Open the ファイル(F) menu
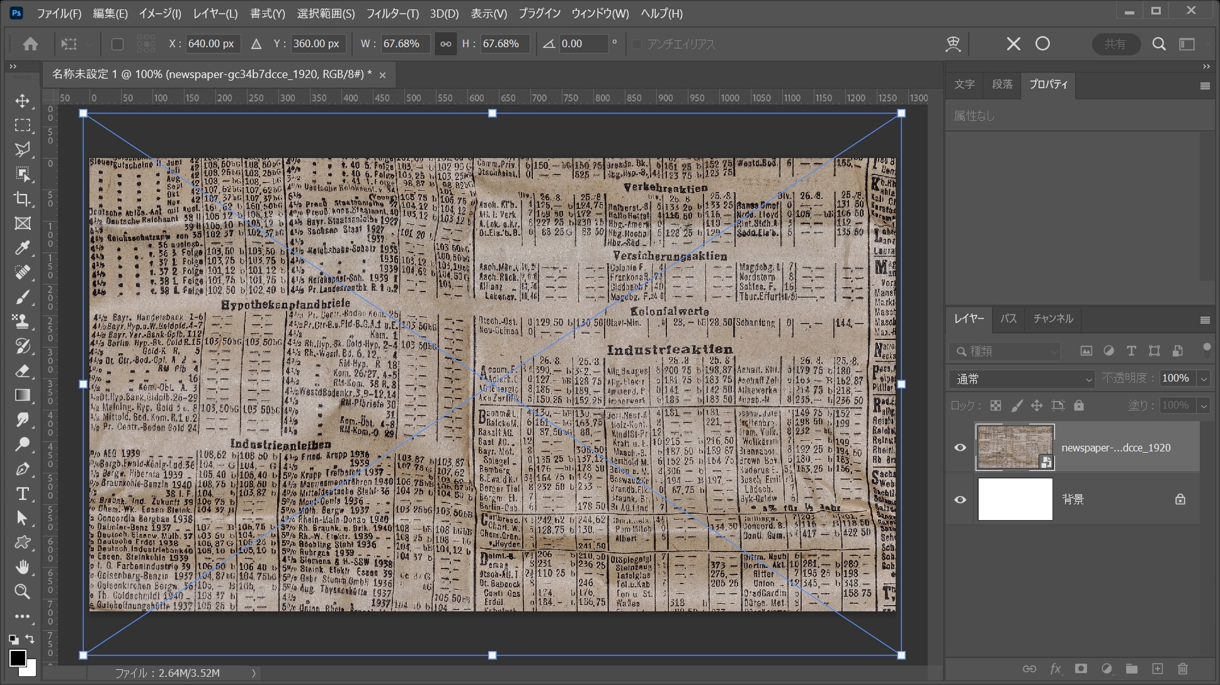This screenshot has width=1220, height=685. pos(59,13)
